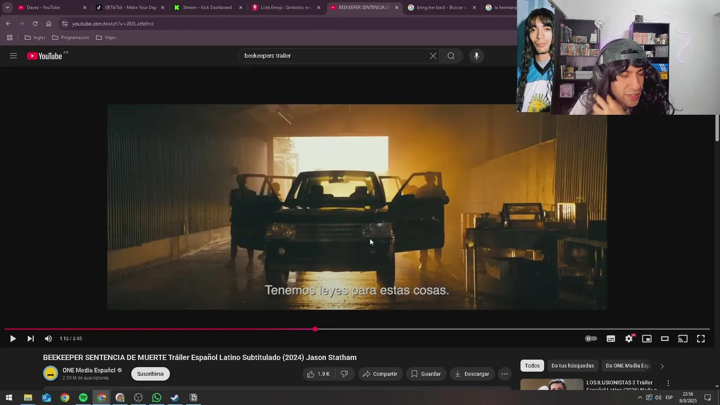Screen dimensions: 720x405
Task: Open the Viajes bookmark folder
Action: 106,38
